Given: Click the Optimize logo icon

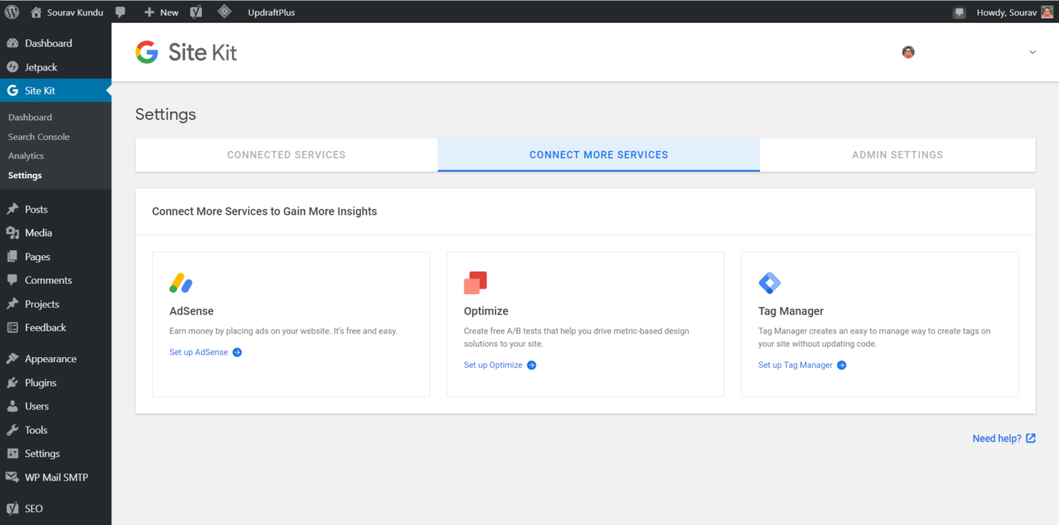Looking at the screenshot, I should (x=475, y=283).
